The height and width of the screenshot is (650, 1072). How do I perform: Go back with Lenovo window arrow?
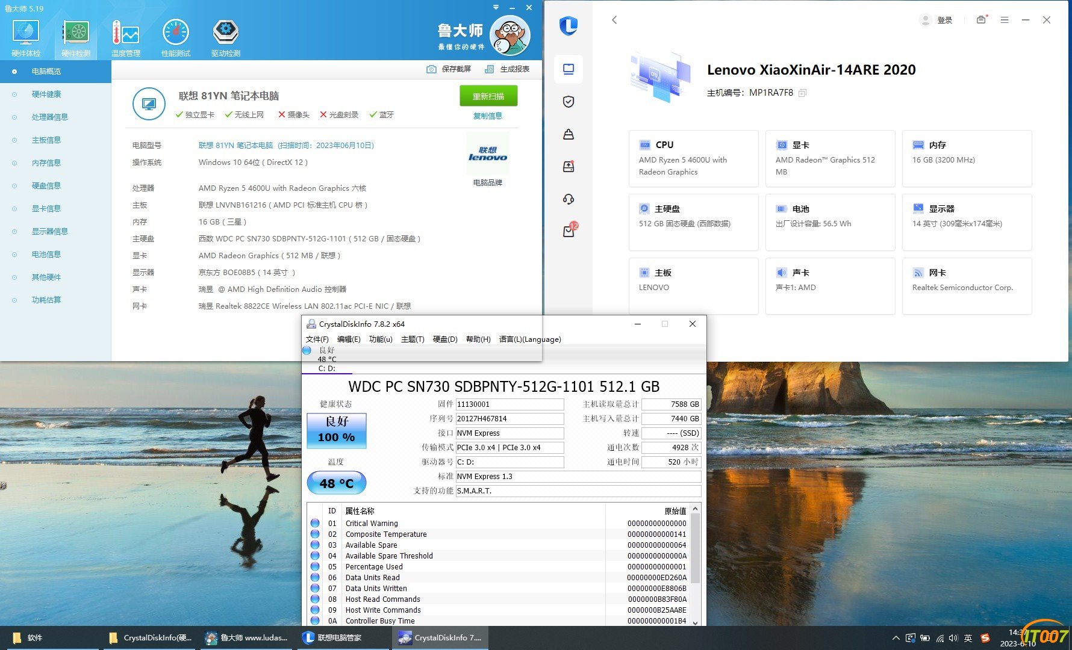pyautogui.click(x=614, y=20)
